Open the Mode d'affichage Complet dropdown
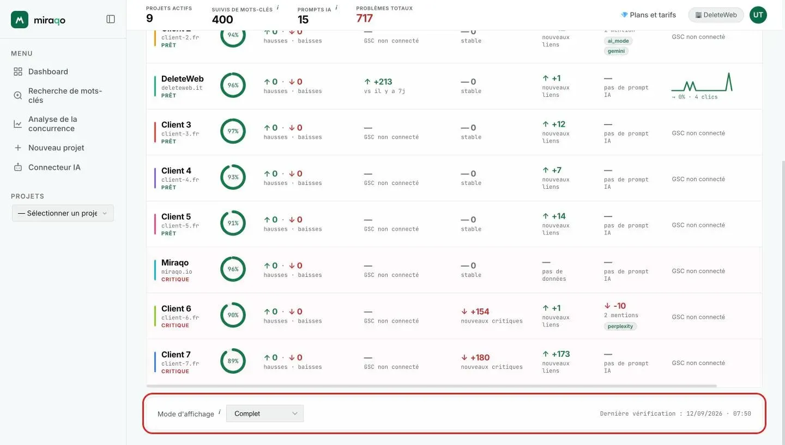Viewport: 785px width, 445px height. (x=265, y=413)
